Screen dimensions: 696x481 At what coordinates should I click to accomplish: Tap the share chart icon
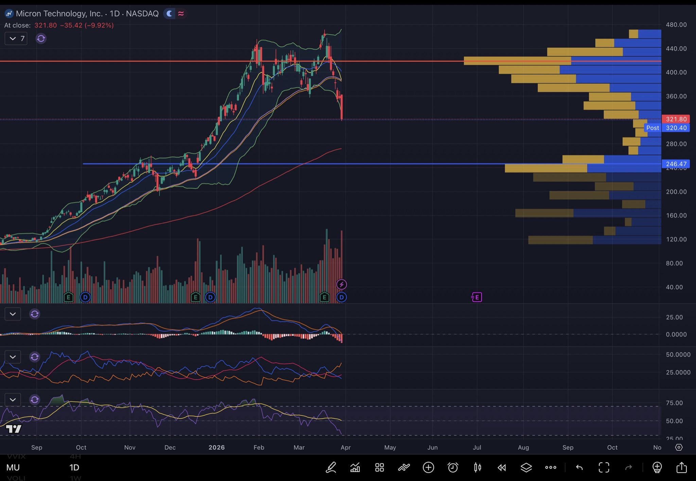(x=681, y=467)
